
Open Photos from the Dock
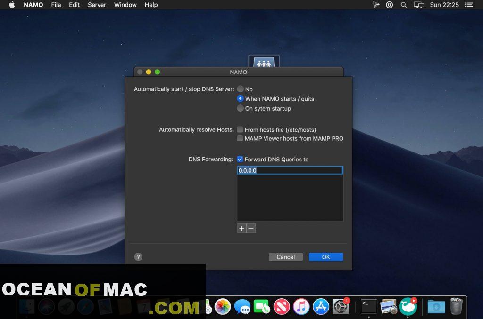(x=223, y=307)
